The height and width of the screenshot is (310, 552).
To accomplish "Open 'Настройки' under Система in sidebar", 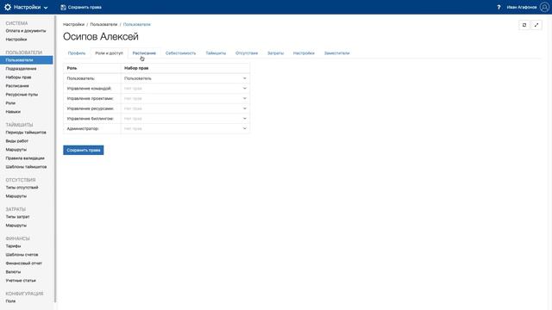I will 16,40.
